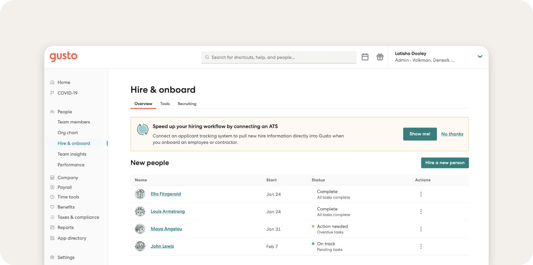Screen dimensions: 533x265
Task: Click the Home house icon
Action: coord(52,82)
